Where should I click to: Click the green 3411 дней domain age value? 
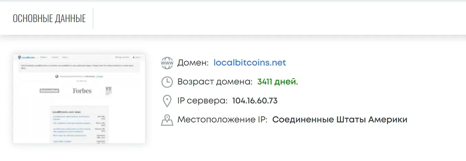[x=277, y=82]
